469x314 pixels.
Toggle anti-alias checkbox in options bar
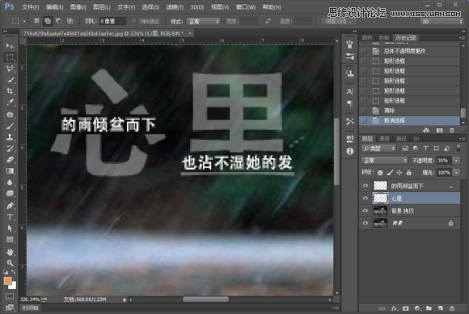pyautogui.click(x=133, y=21)
